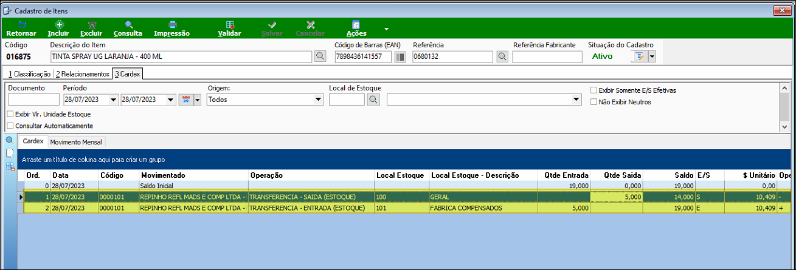Click the Documento input field

(x=33, y=100)
